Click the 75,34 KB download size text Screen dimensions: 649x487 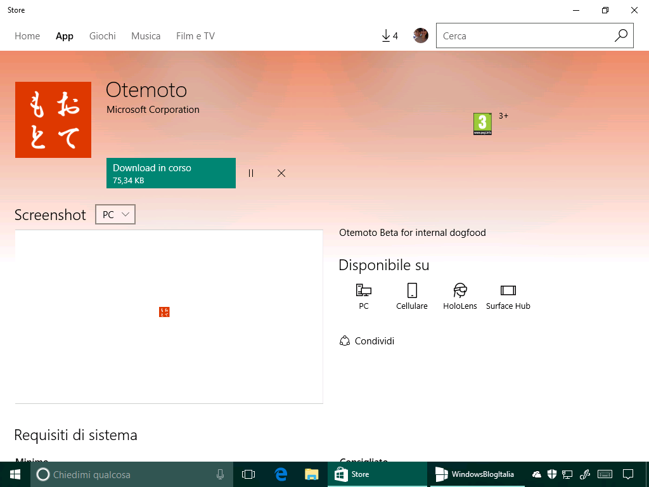click(128, 181)
